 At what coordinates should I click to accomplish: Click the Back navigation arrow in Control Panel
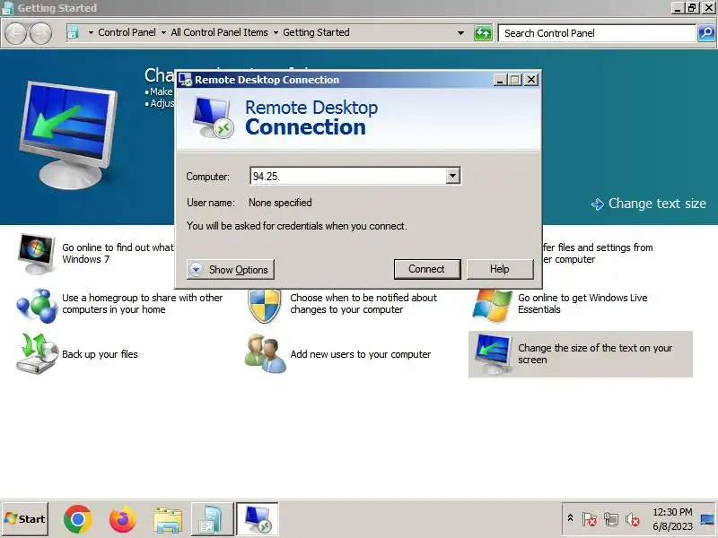16,33
